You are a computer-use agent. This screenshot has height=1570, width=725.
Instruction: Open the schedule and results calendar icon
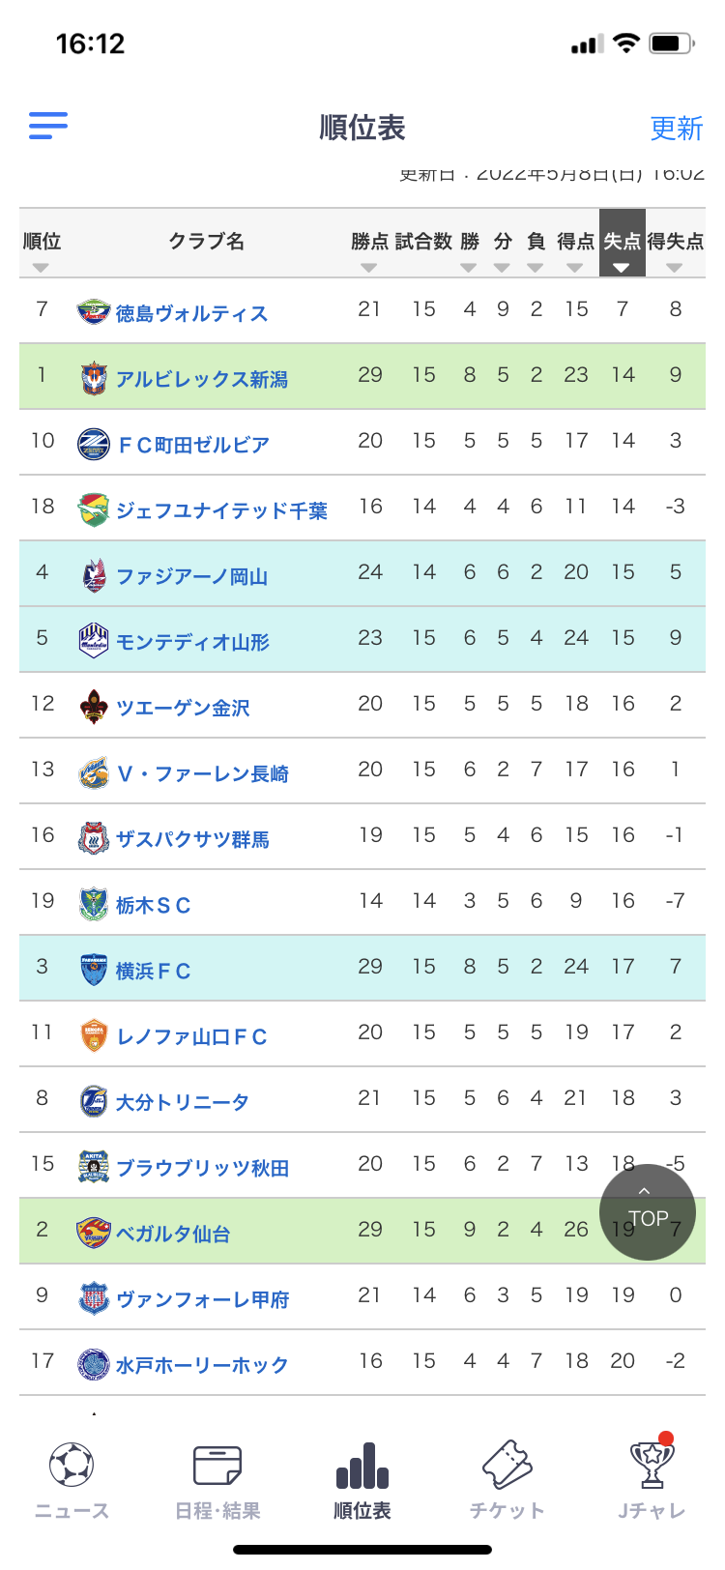coord(217,1467)
